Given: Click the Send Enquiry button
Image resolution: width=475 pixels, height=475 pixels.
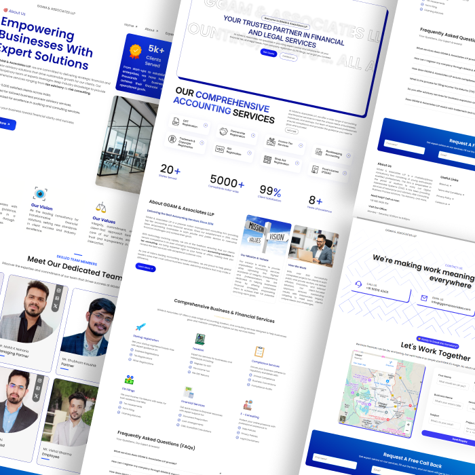Looking at the screenshot, I should click(x=449, y=438).
